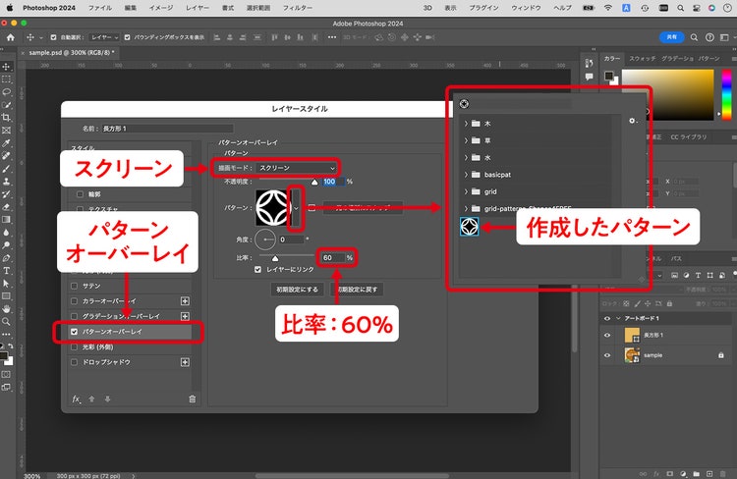Click the 比率 value field showing 60
The height and width of the screenshot is (479, 737).
pos(332,258)
